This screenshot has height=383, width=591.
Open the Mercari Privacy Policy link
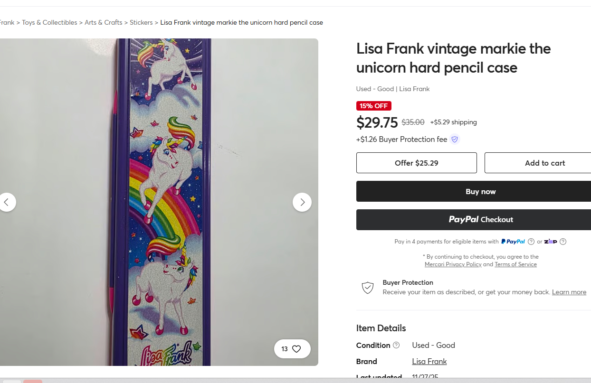pos(453,264)
